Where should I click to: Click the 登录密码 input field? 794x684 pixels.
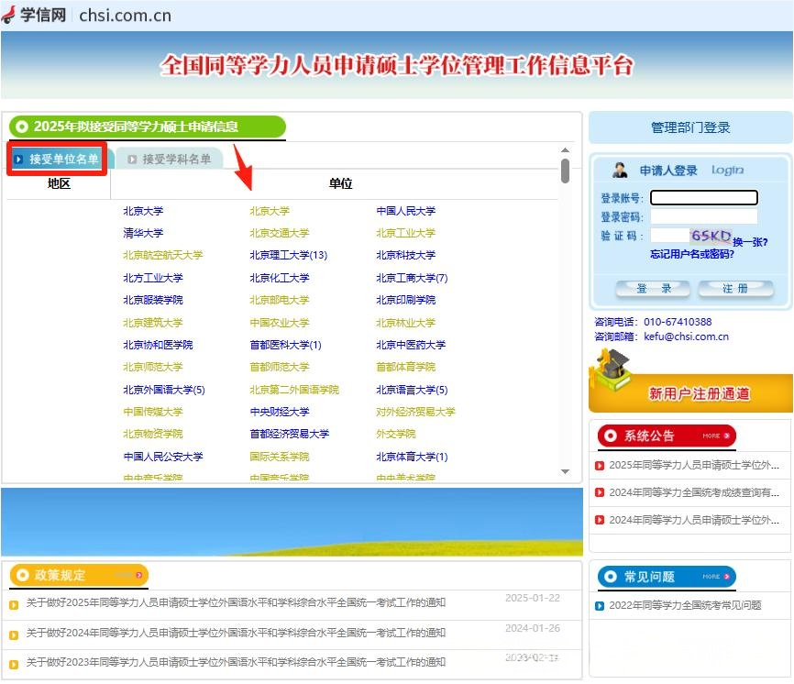(703, 216)
